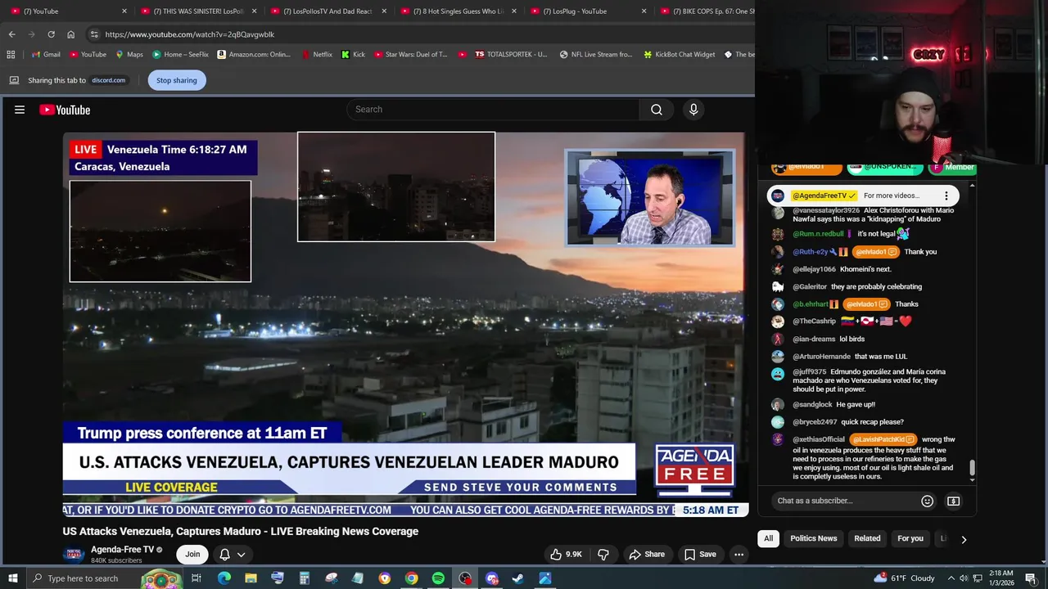The image size is (1048, 589).
Task: Open the chat emoji picker
Action: 927,501
